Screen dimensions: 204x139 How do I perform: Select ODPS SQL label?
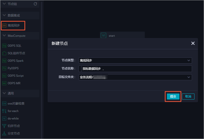15,46
